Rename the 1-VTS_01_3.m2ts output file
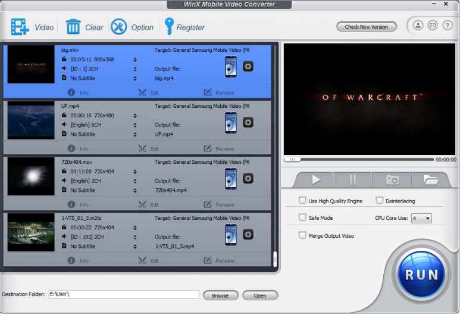Viewport: 460px width, 314px height. [x=219, y=260]
